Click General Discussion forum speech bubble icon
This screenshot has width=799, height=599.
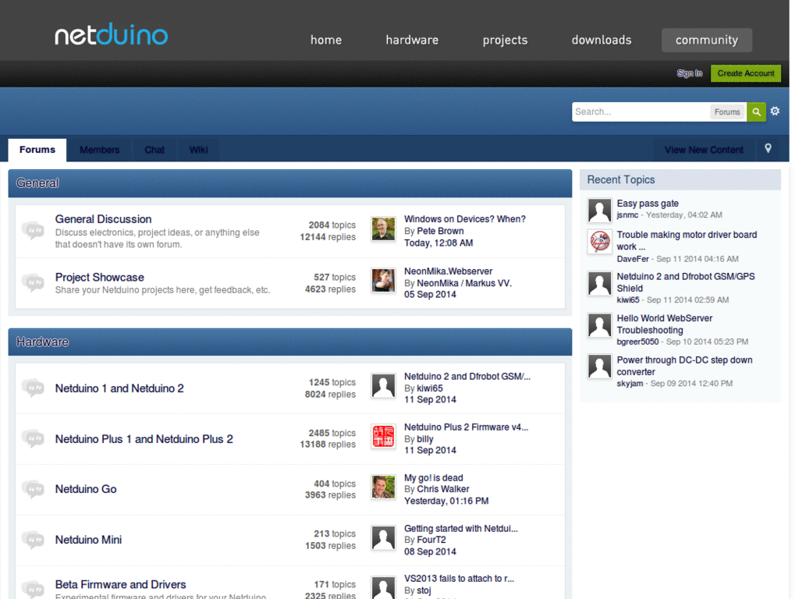(x=33, y=230)
